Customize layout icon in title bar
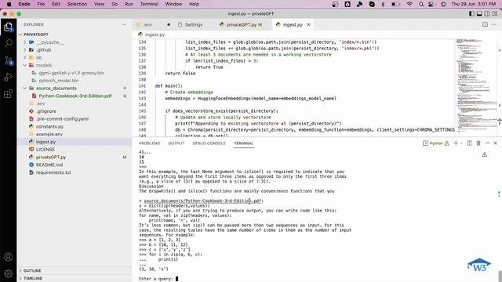 pyautogui.click(x=495, y=14)
